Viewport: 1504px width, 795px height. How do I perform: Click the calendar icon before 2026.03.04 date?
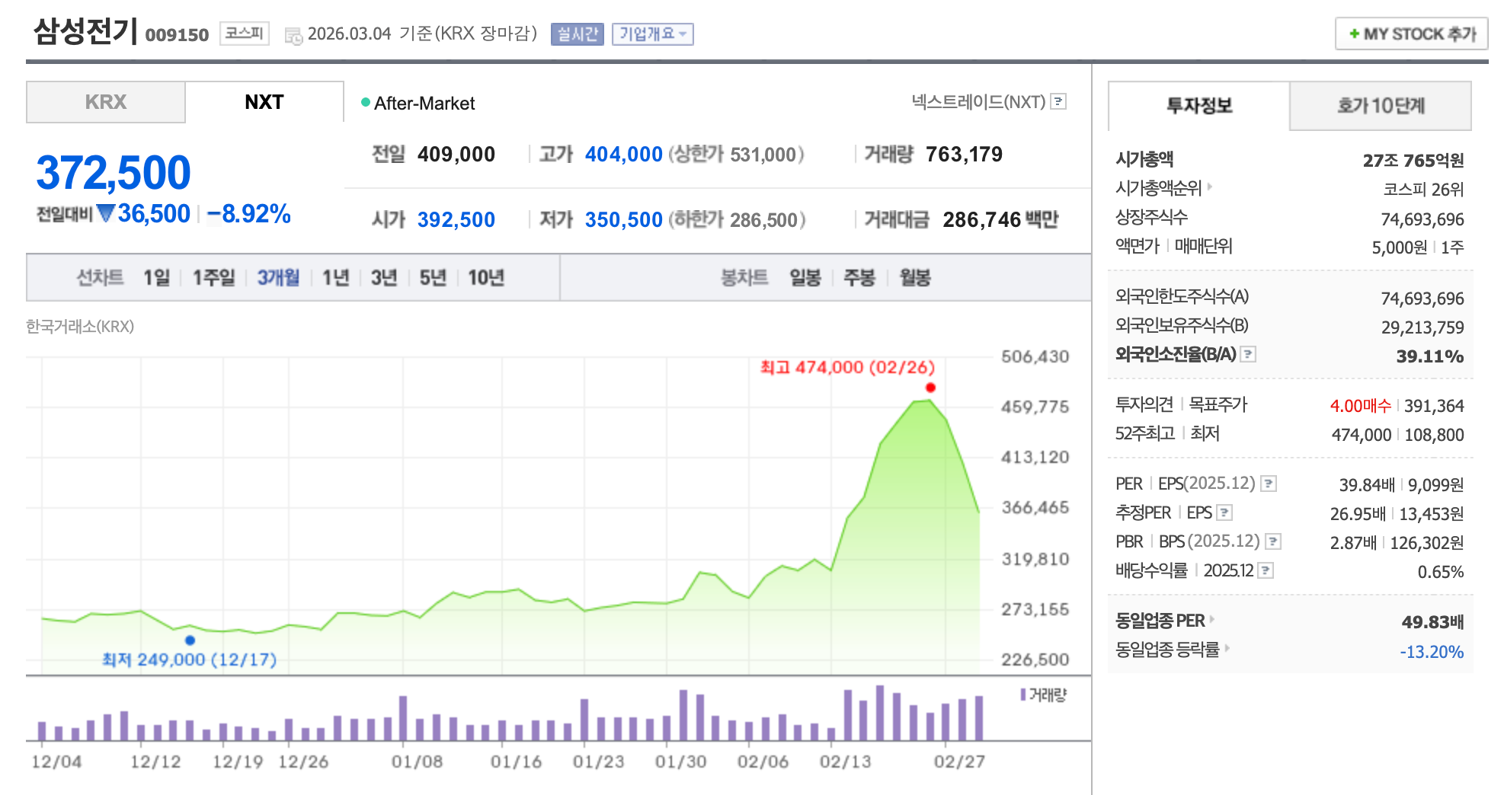[x=293, y=36]
